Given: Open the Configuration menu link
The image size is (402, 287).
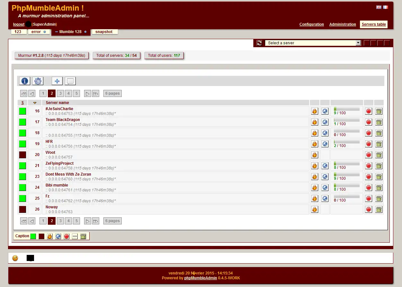Looking at the screenshot, I should 312,24.
